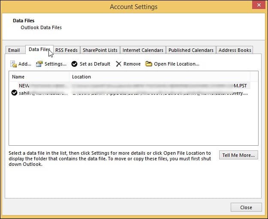268x219 pixels.
Task: Go to the Internet Calendars tab
Action: (x=143, y=50)
